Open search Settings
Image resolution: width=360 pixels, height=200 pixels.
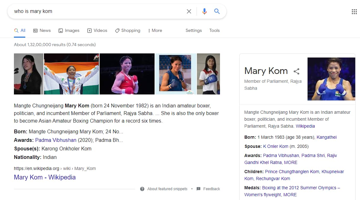click(x=193, y=31)
